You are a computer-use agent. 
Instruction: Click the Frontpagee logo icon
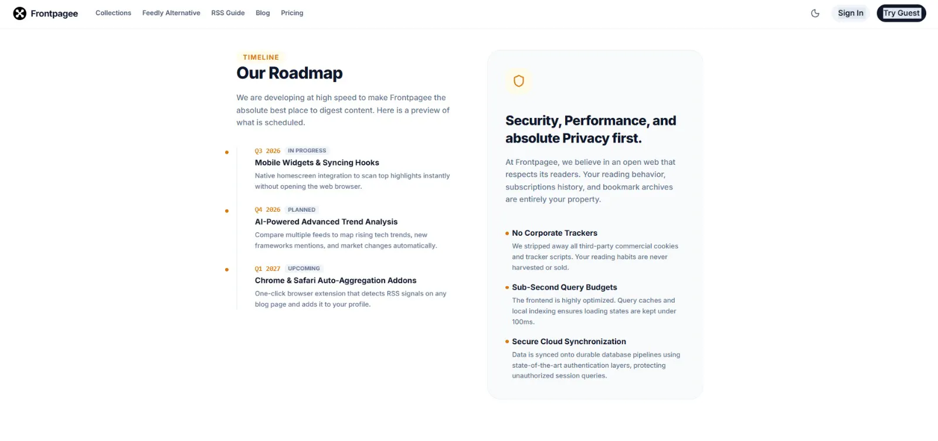(x=20, y=13)
